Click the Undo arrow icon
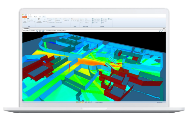This screenshot has height=121, width=188. point(28,15)
